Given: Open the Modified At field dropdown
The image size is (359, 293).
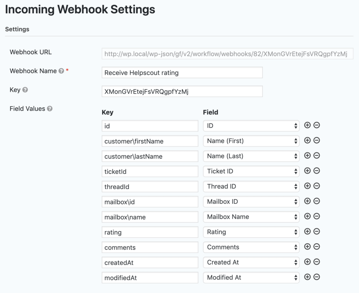Looking at the screenshot, I should [x=251, y=278].
